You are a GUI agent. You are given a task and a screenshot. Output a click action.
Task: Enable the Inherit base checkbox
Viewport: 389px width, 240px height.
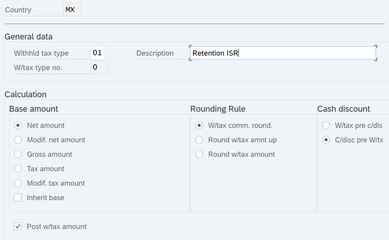coord(18,197)
